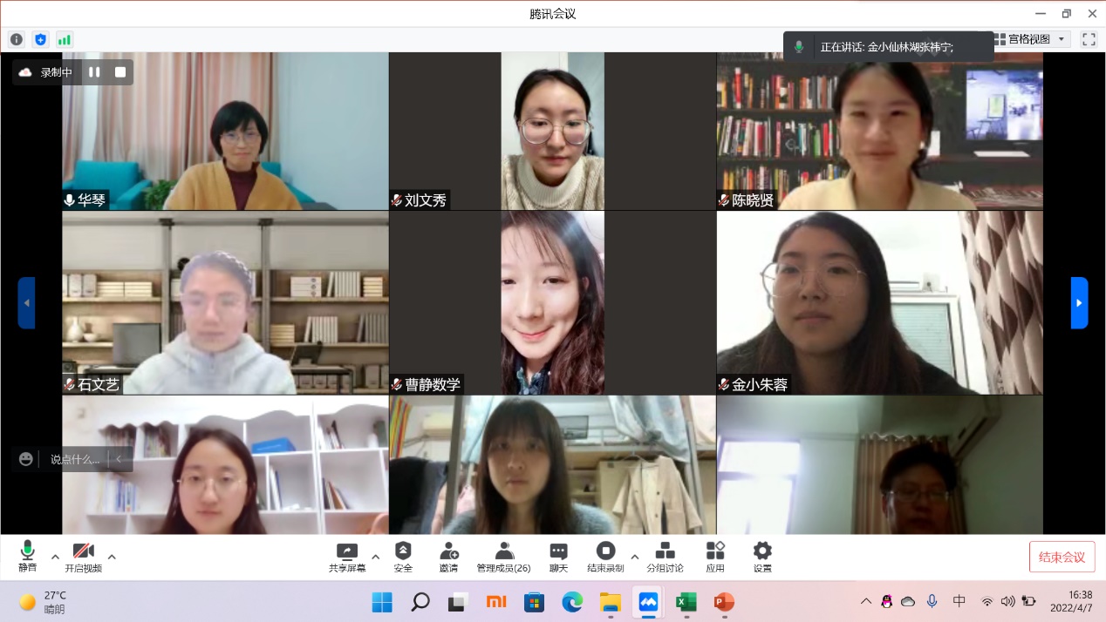Viewport: 1106px width, 622px height.
Task: Open 分组讨论 breakout rooms
Action: point(665,557)
